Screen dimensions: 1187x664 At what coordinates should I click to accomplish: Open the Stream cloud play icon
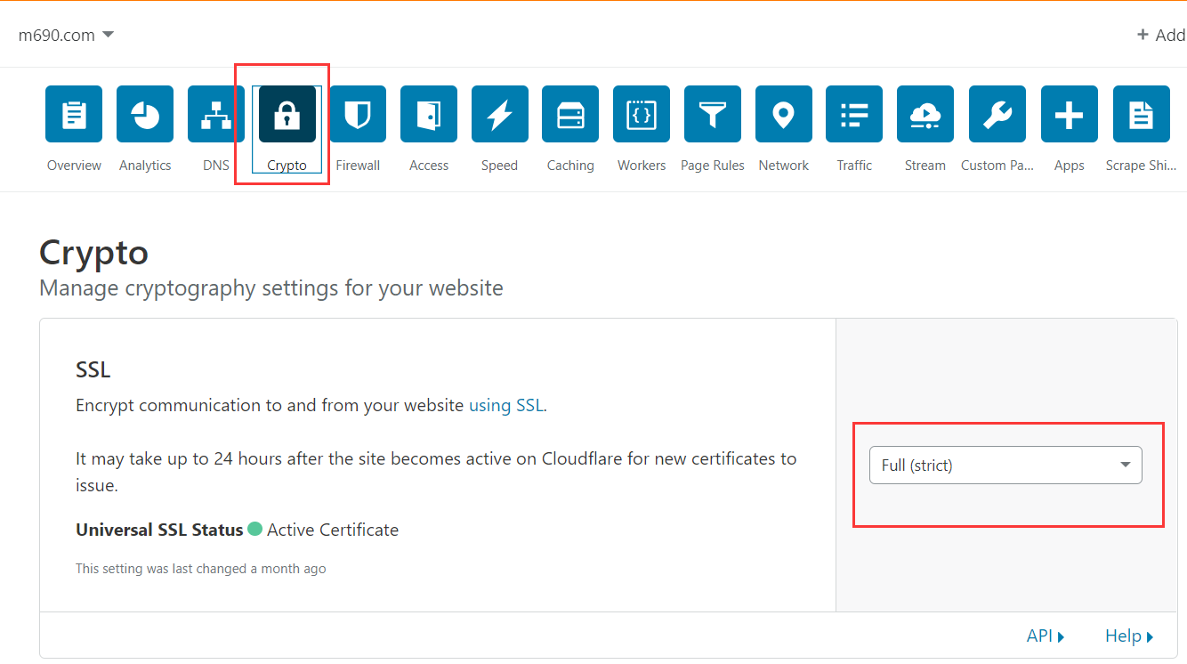tap(925, 114)
